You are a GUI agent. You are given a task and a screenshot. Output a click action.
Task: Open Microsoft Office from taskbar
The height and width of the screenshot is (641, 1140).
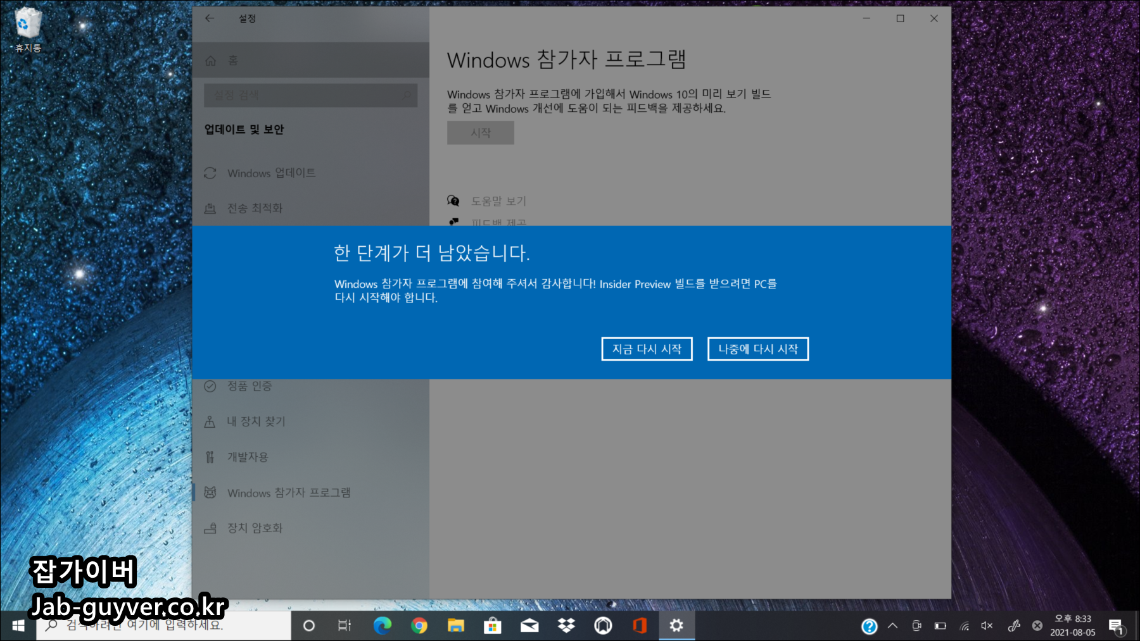(640, 626)
